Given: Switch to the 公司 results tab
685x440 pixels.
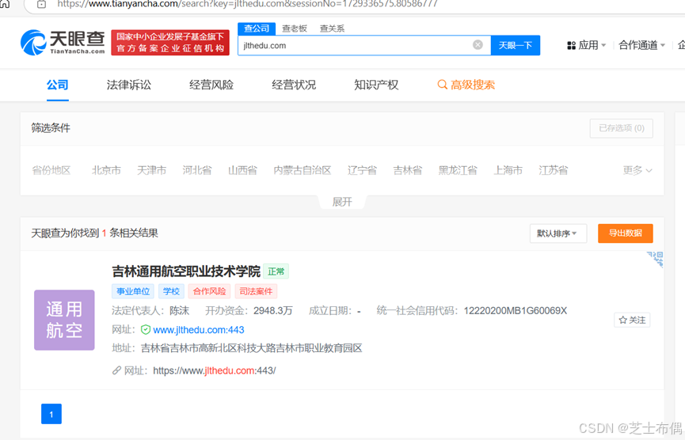Looking at the screenshot, I should pyautogui.click(x=58, y=85).
